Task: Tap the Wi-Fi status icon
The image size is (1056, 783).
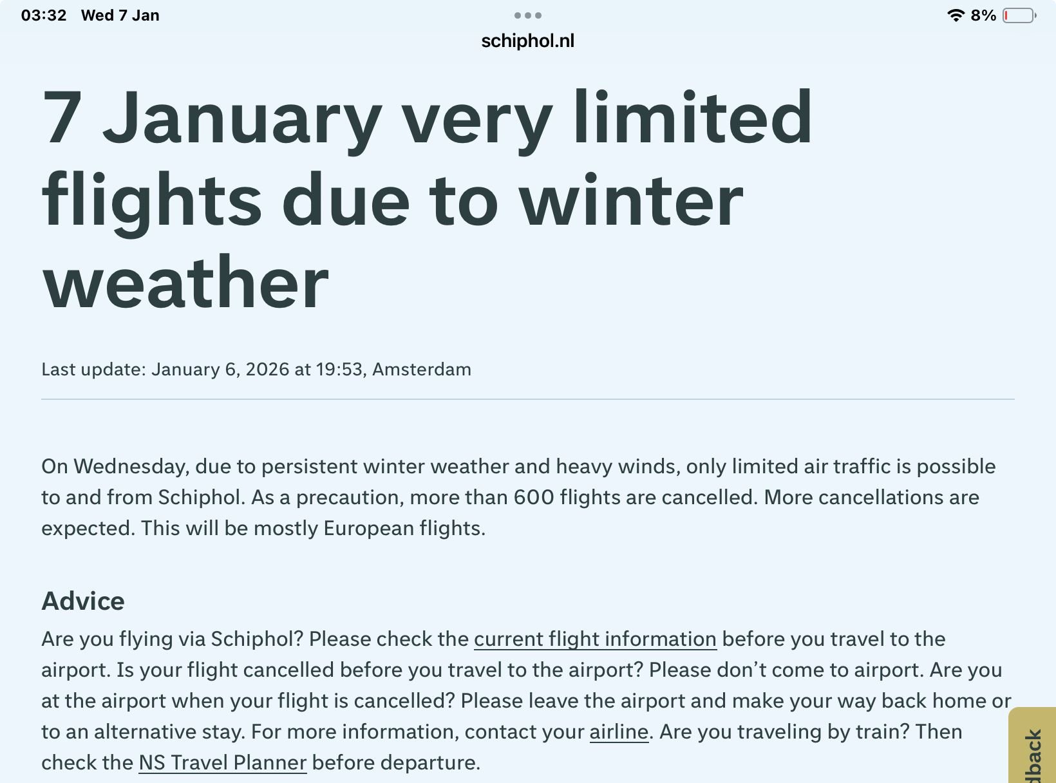Action: coord(956,15)
